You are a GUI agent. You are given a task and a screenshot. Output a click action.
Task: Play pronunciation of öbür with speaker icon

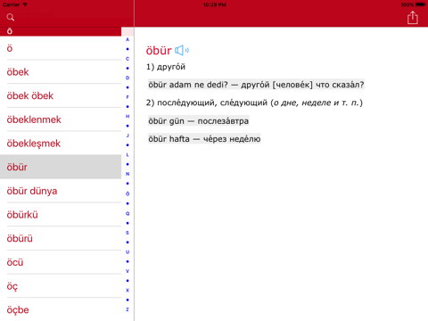182,51
